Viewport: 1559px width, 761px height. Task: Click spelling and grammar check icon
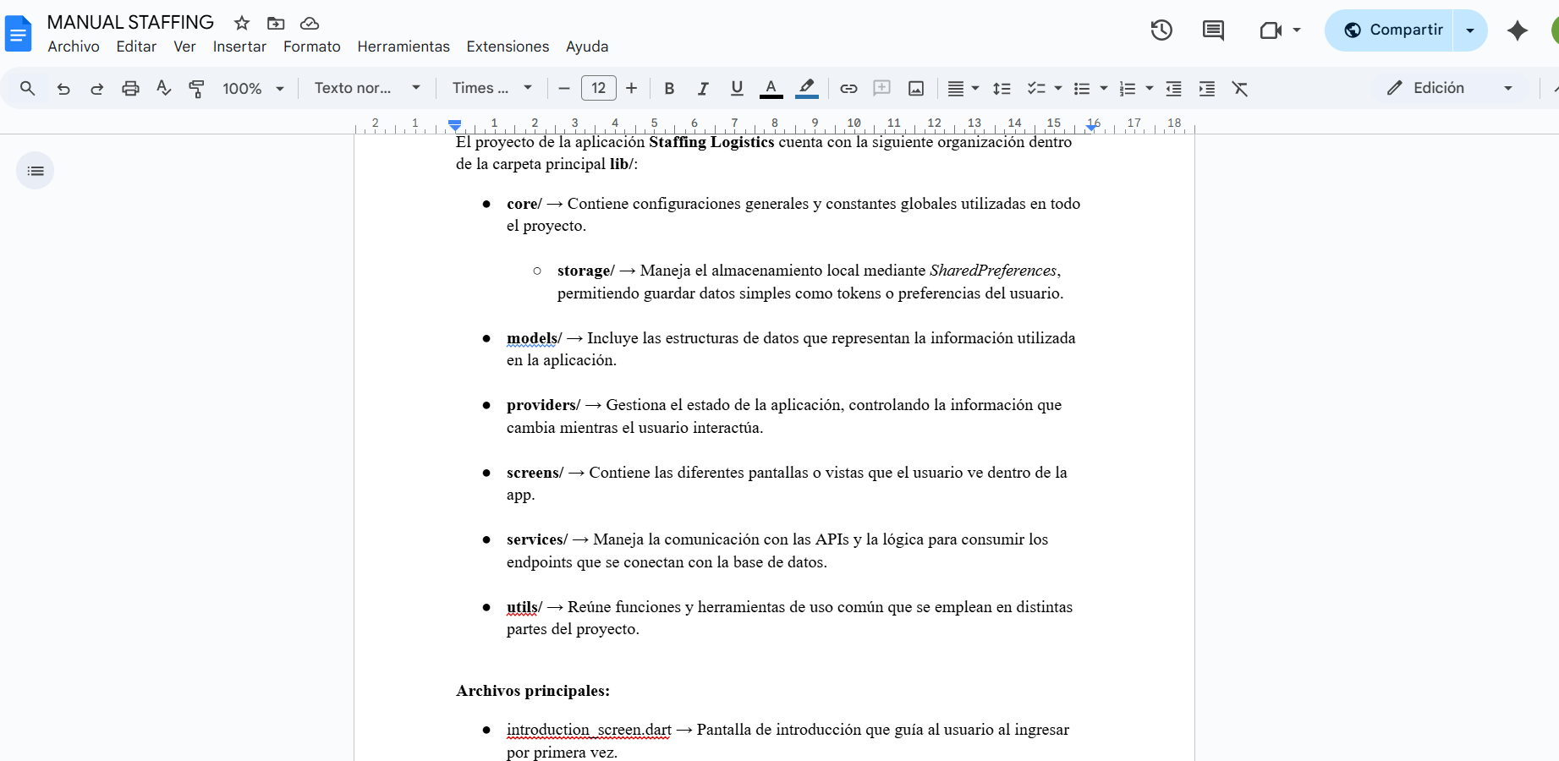tap(164, 89)
